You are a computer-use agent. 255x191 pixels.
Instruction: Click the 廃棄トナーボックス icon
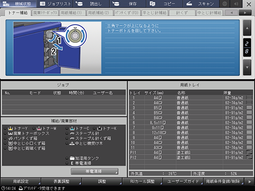(10, 133)
